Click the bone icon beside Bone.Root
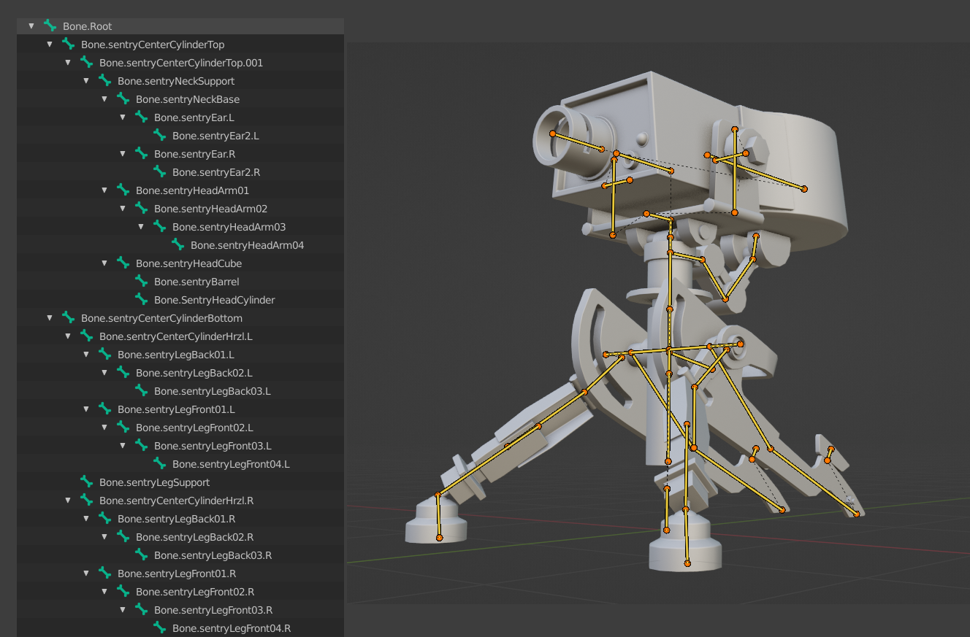 click(x=50, y=26)
